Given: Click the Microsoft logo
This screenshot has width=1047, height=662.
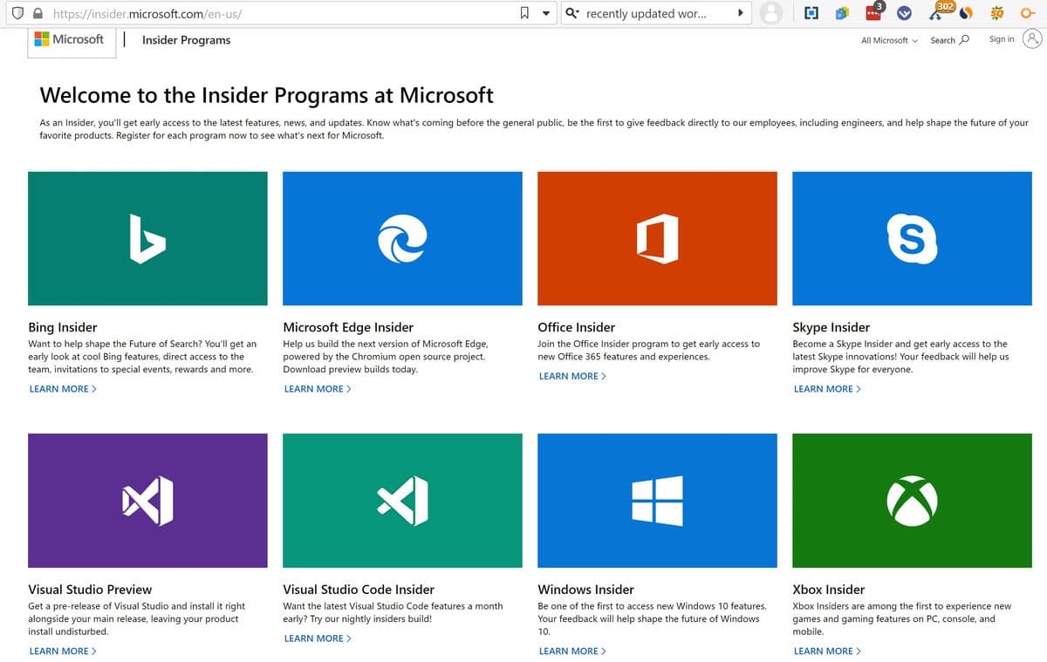Looking at the screenshot, I should [69, 39].
